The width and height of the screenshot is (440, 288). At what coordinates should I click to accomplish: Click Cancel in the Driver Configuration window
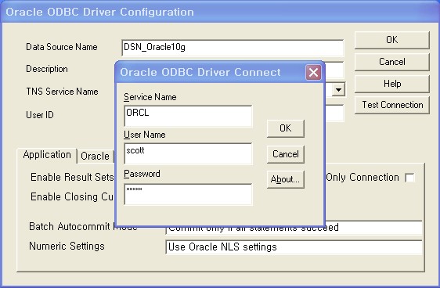click(392, 62)
